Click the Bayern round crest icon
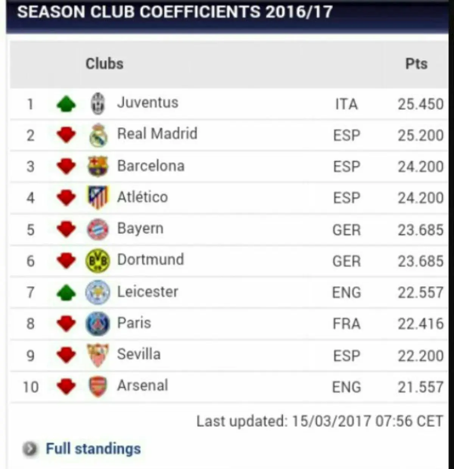Viewport: 454px width, 469px height. coord(98,229)
